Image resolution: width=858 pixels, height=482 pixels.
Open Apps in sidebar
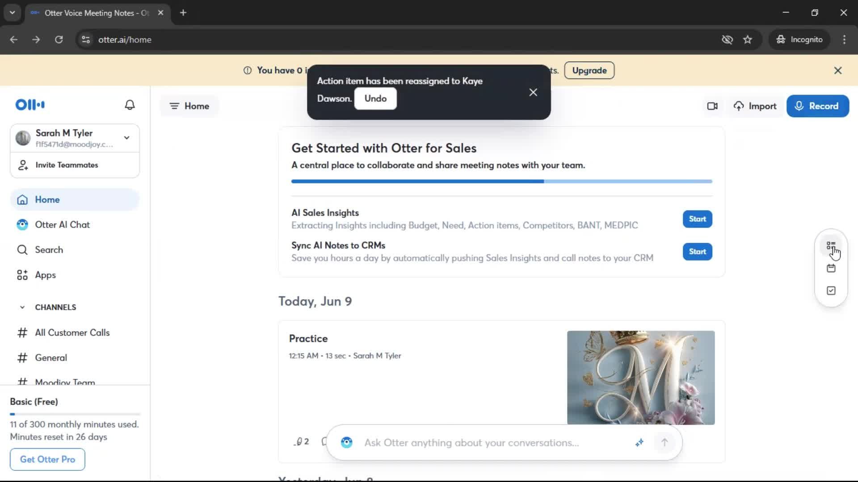pyautogui.click(x=75, y=275)
